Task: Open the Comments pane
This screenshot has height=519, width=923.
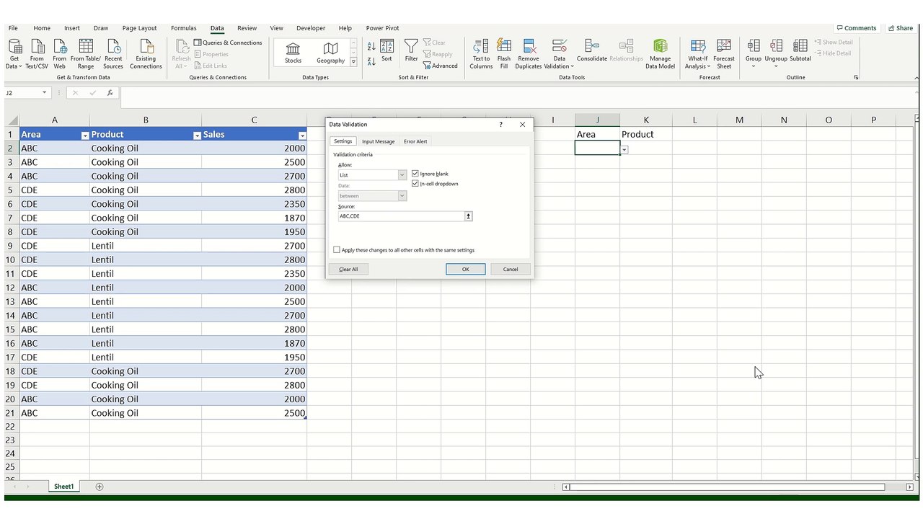Action: 856,28
